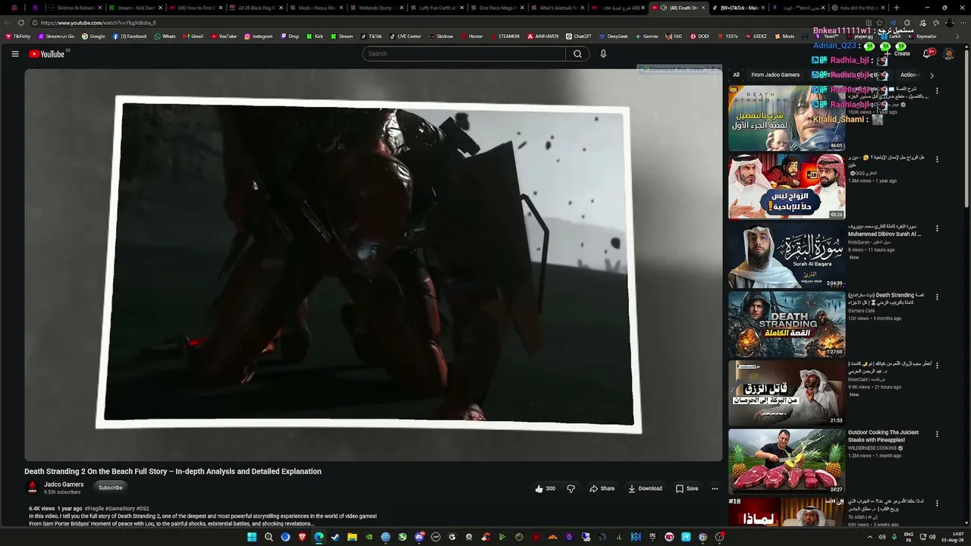The width and height of the screenshot is (971, 546).
Task: Open YouTube notifications bell
Action: pyautogui.click(x=927, y=54)
